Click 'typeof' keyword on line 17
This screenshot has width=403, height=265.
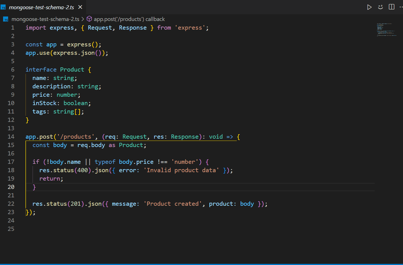click(105, 162)
